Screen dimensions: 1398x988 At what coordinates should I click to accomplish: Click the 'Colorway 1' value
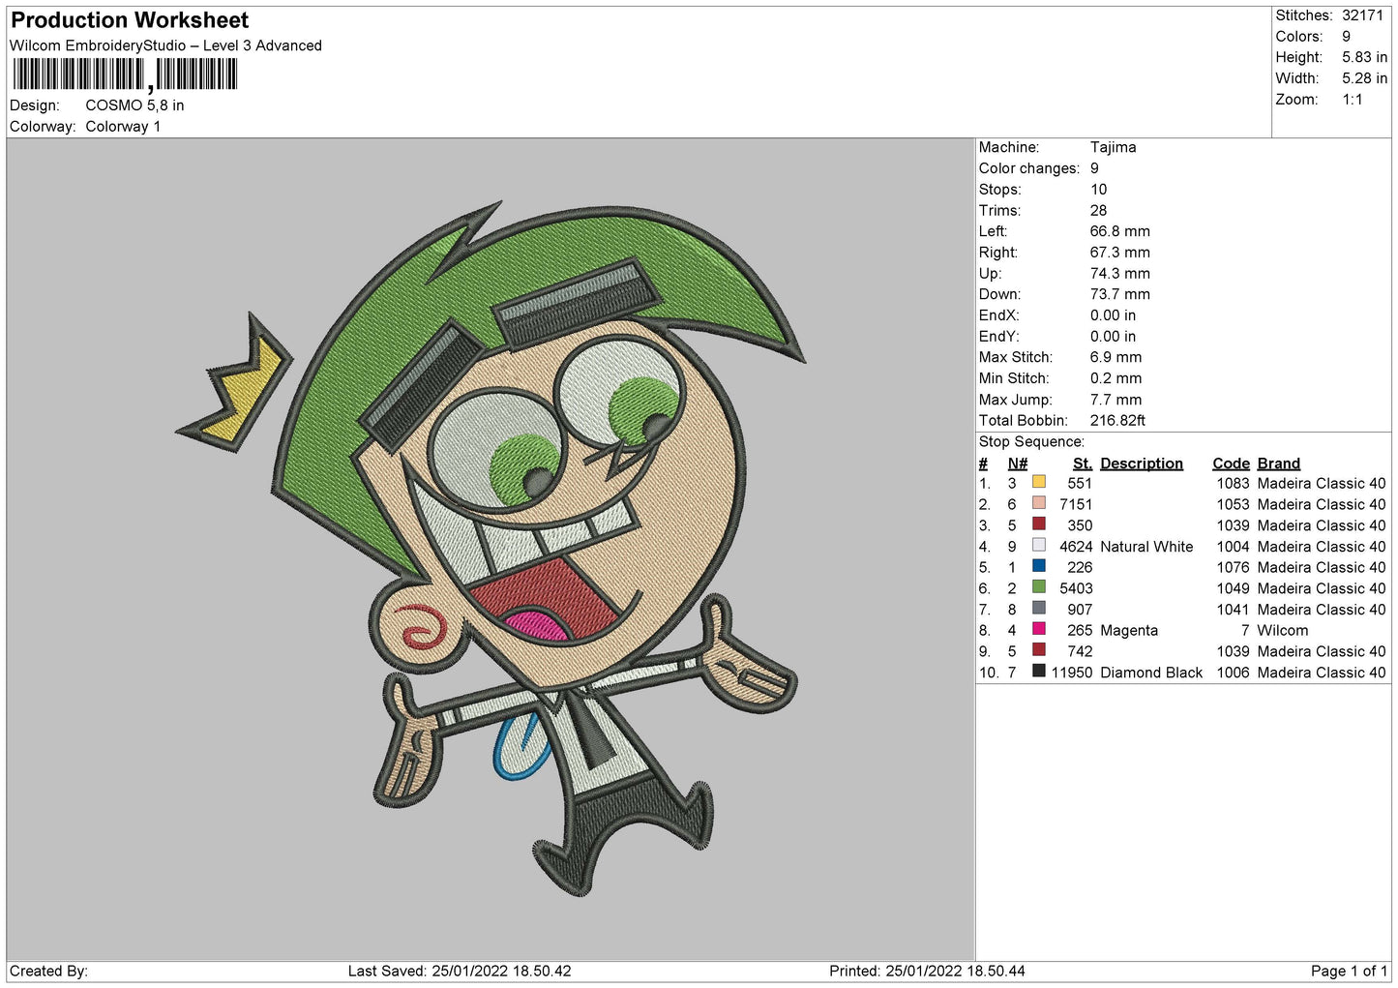click(x=123, y=127)
